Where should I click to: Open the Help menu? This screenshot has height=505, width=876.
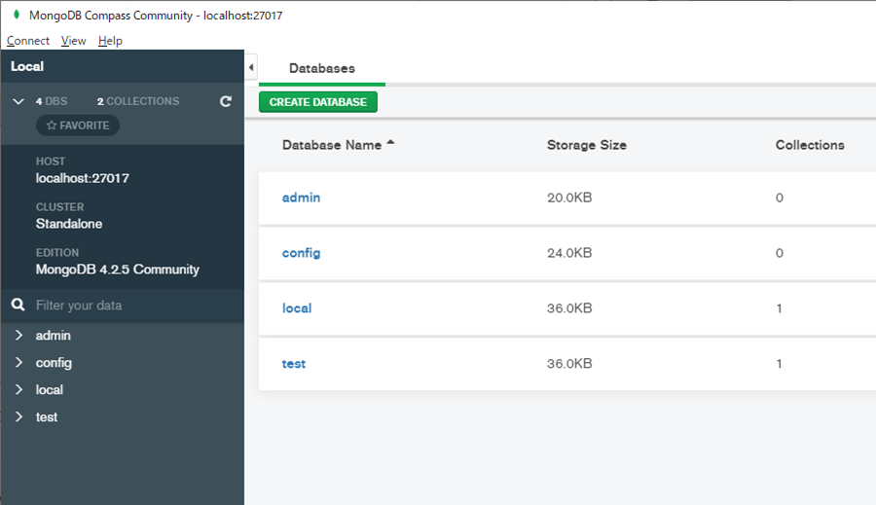pos(110,41)
